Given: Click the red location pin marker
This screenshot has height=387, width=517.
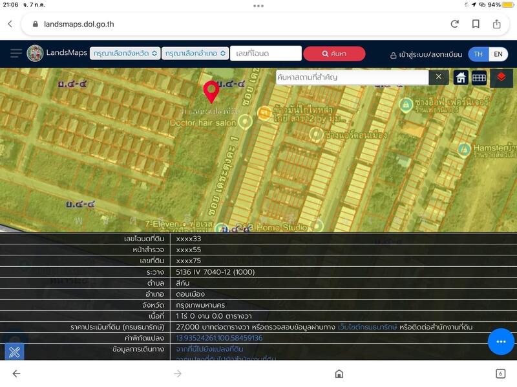Looking at the screenshot, I should (211, 92).
